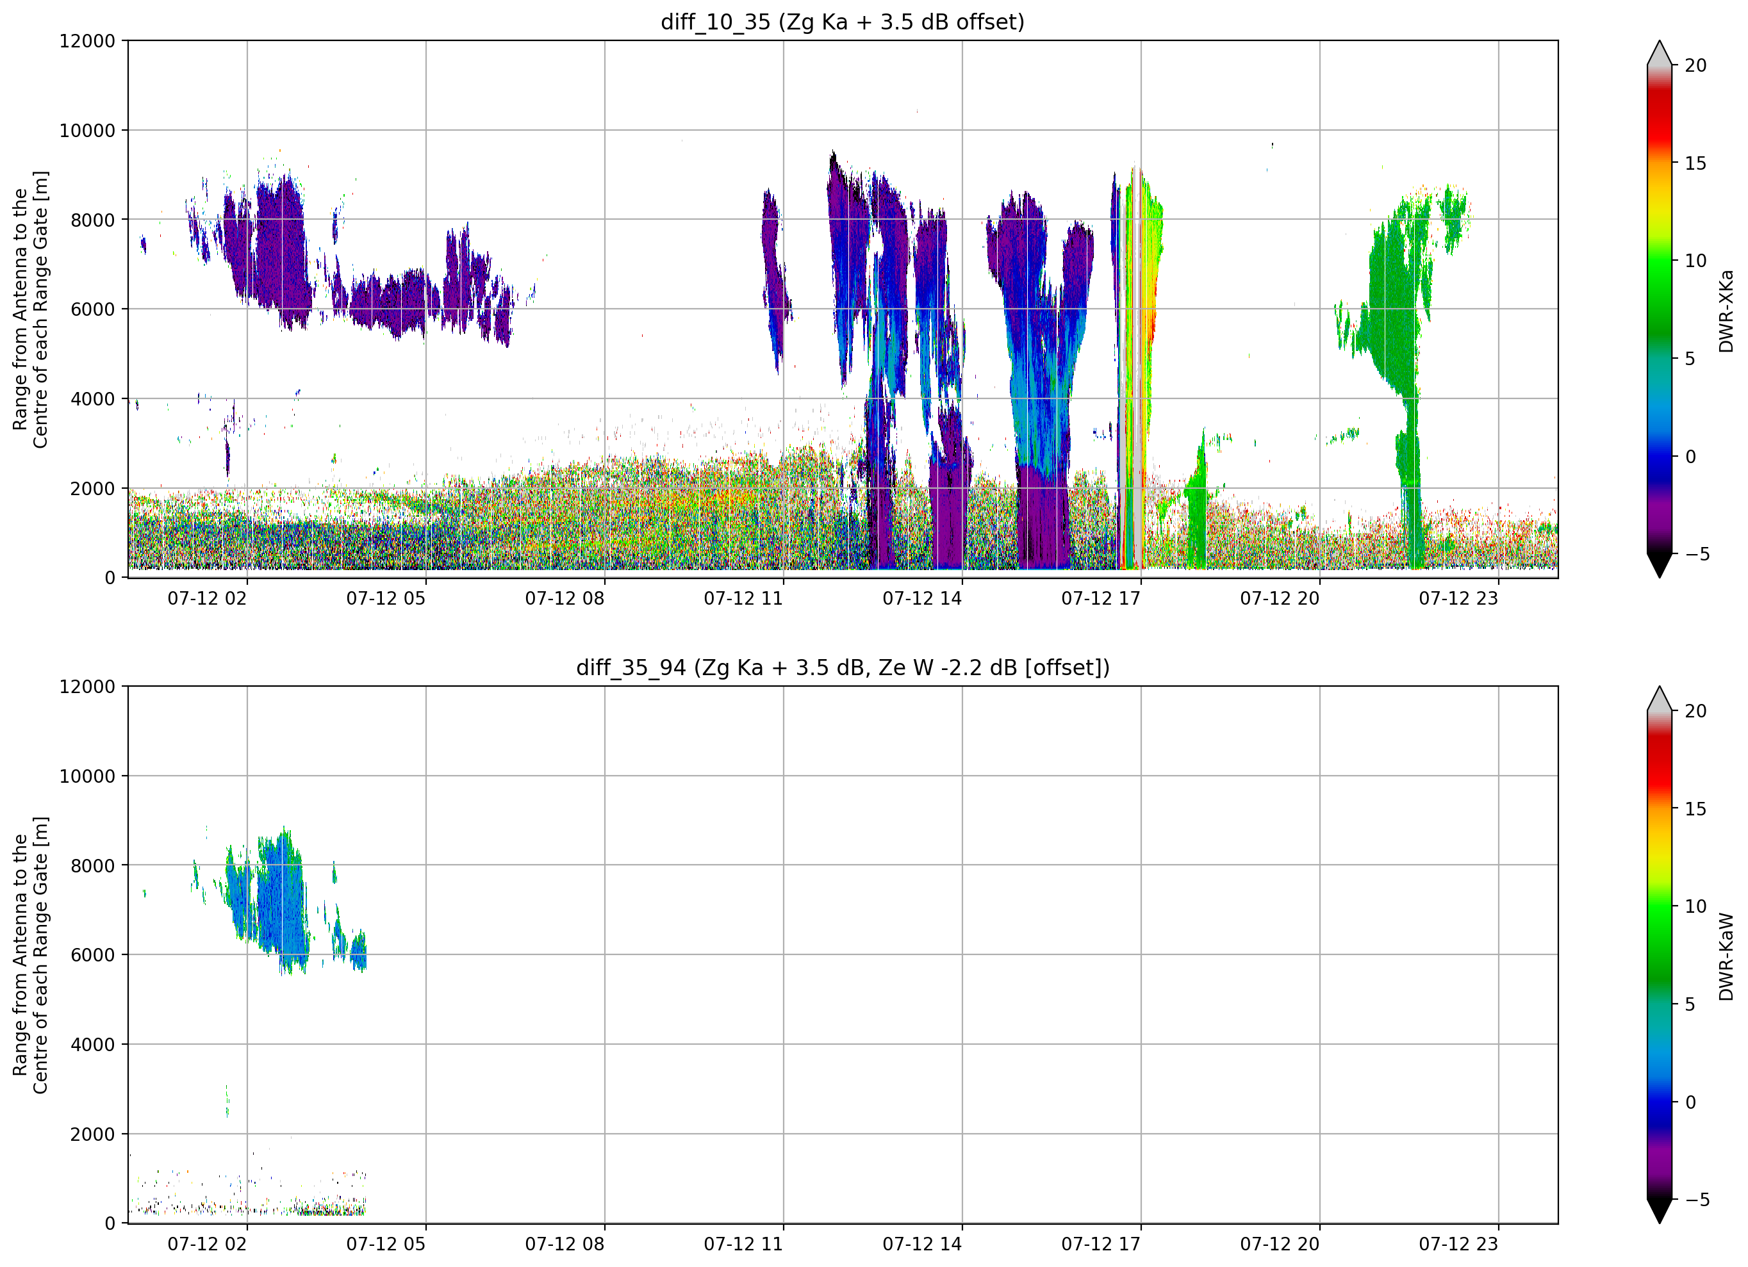Click the yellow-red column near 17:00 top plot
Image resolution: width=1748 pixels, height=1267 pixels.
click(1144, 308)
